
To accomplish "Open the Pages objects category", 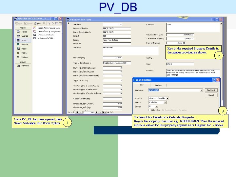I will [x=23, y=49].
